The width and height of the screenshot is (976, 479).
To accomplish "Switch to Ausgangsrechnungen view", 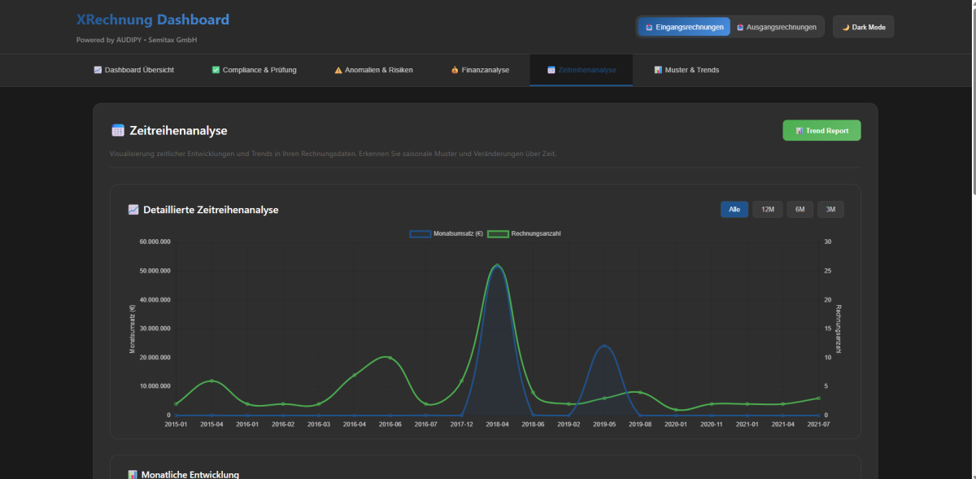I will click(x=777, y=27).
